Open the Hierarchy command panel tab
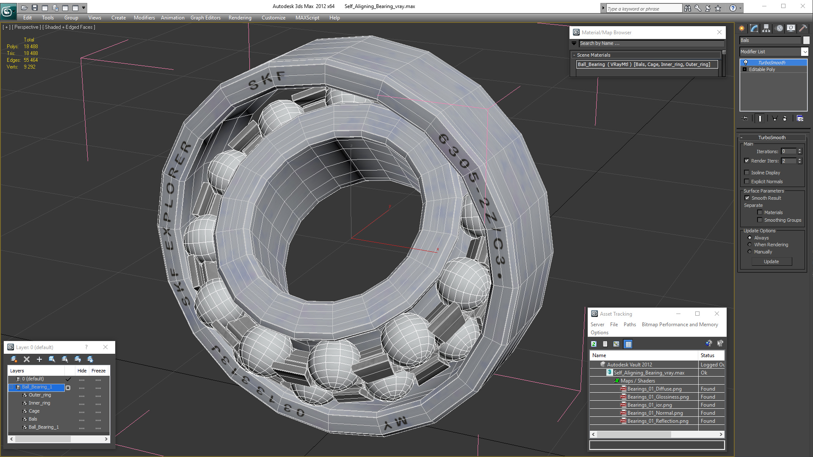This screenshot has height=457, width=813. (x=766, y=28)
